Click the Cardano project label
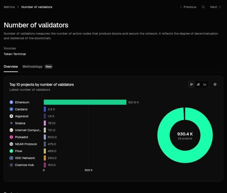Screen dimensions: 227x193 pyautogui.click(x=21, y=109)
